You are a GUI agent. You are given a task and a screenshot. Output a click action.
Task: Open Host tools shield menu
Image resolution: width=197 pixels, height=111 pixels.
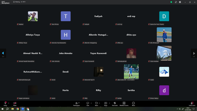pos(115,104)
